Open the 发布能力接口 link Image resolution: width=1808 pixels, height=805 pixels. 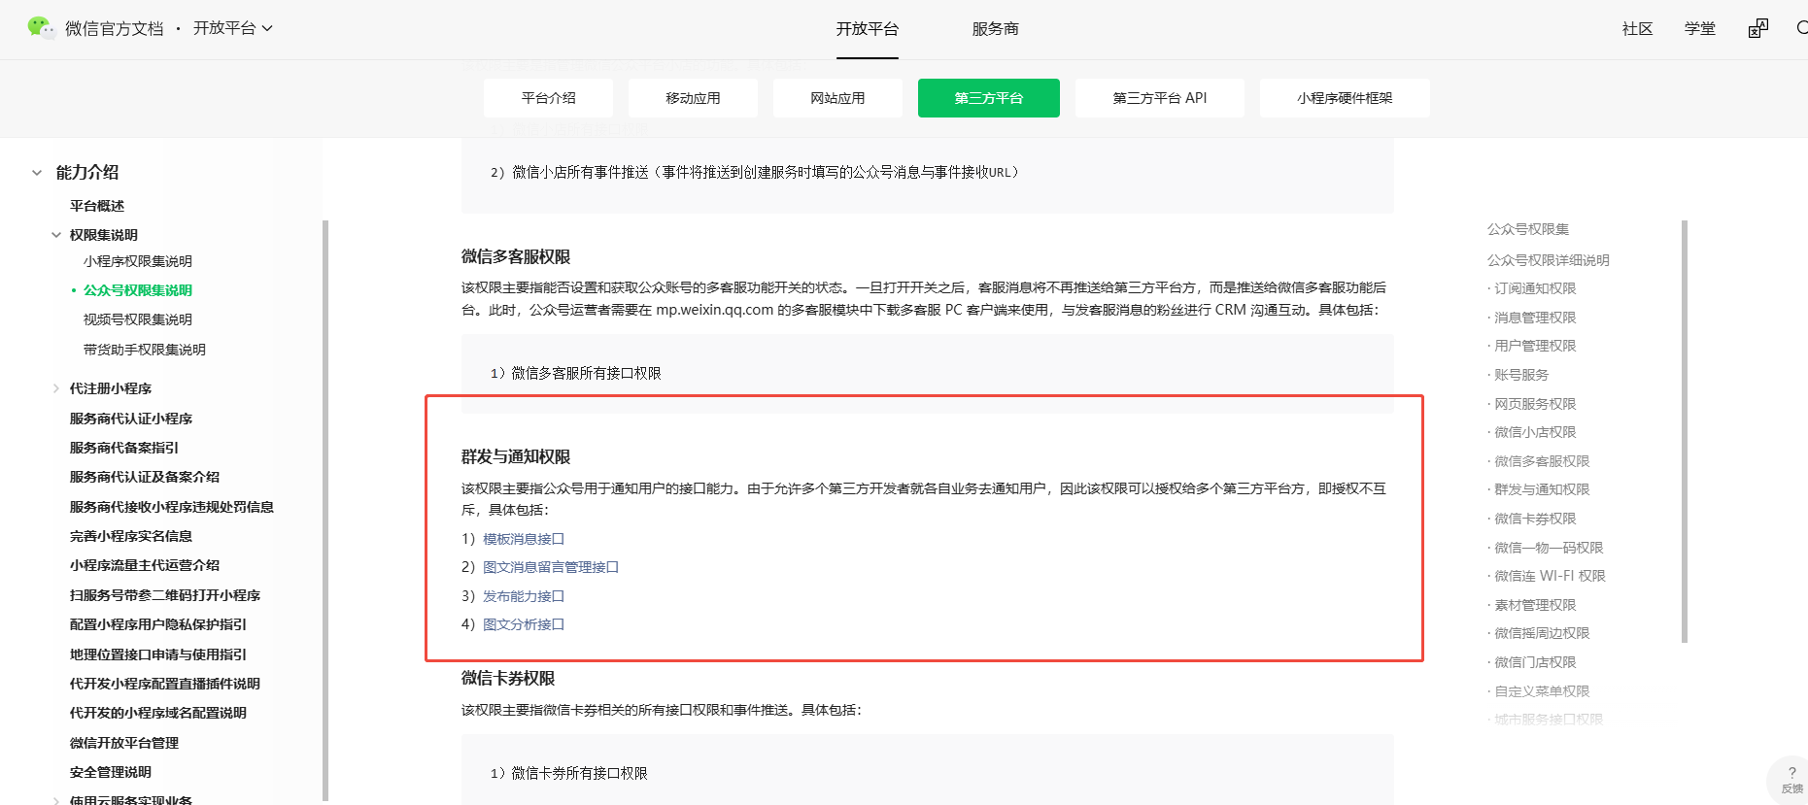coord(524,596)
